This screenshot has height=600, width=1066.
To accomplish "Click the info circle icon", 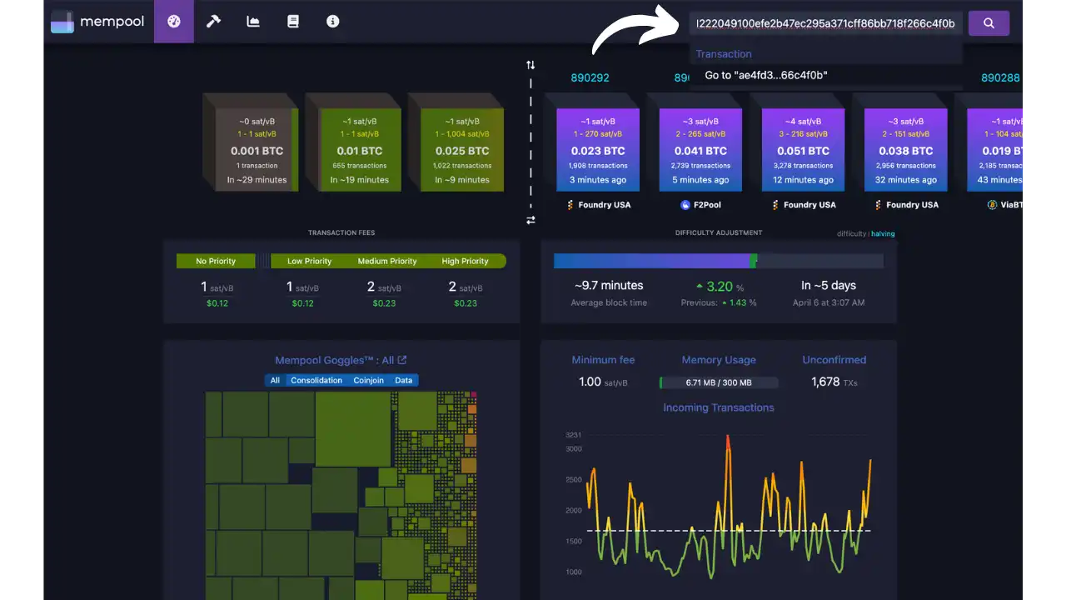I will pos(332,22).
